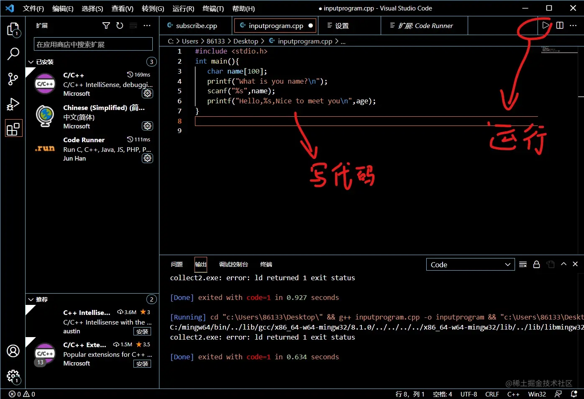Viewport: 584px width, 399px height.
Task: Switch to the 扩展 Code Runner tab
Action: tap(424, 26)
